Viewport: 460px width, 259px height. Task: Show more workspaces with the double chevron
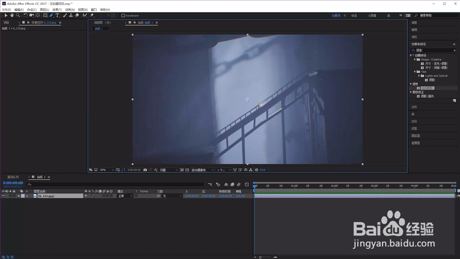pyautogui.click(x=401, y=15)
